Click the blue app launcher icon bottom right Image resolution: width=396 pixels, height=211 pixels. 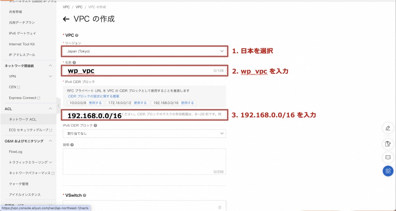click(388, 171)
